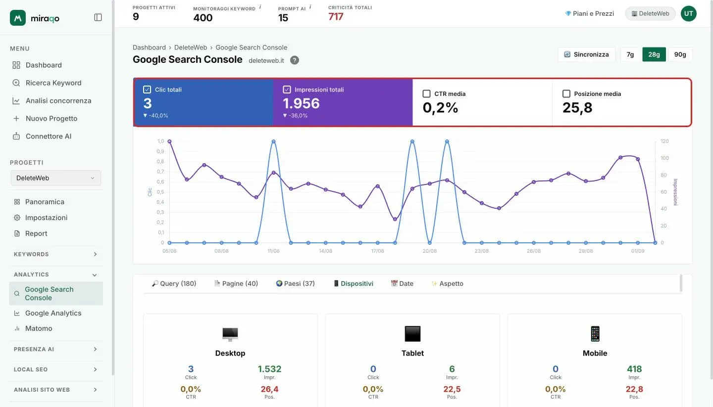Toggle the Clic totali checkbox

pyautogui.click(x=147, y=90)
